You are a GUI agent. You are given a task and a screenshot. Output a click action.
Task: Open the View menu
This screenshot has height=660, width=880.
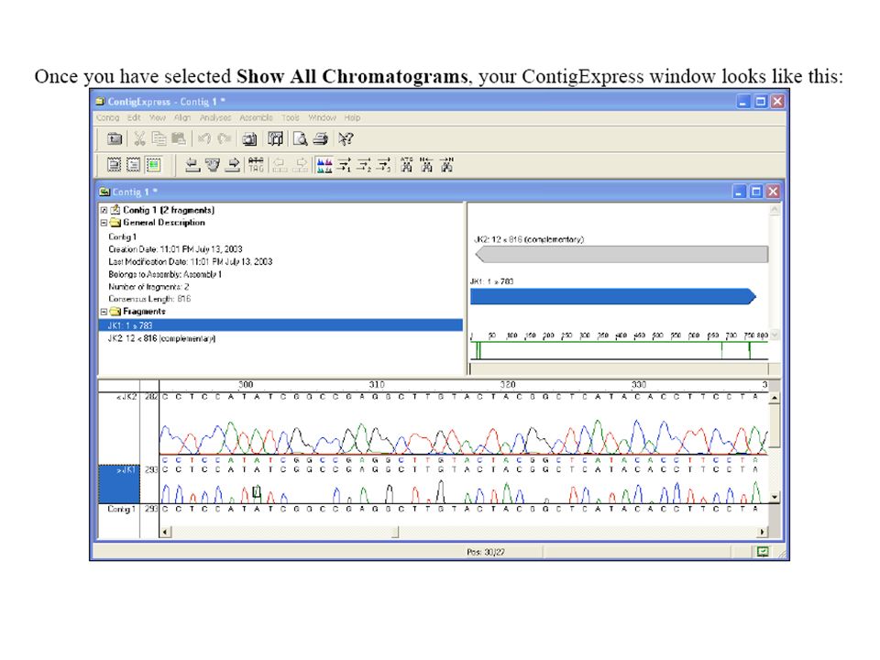coord(158,118)
